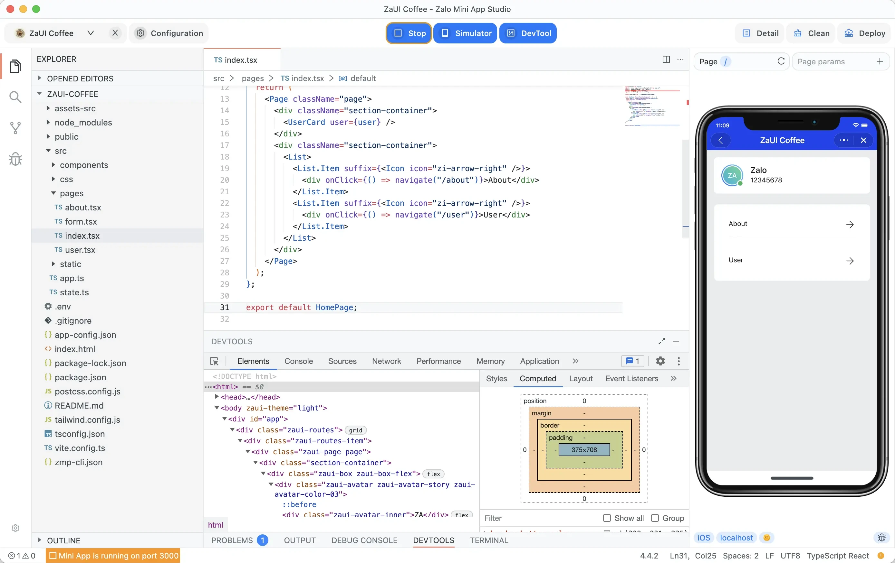This screenshot has width=895, height=563.
Task: Show more DevTools tabs chevron after Application
Action: click(575, 361)
